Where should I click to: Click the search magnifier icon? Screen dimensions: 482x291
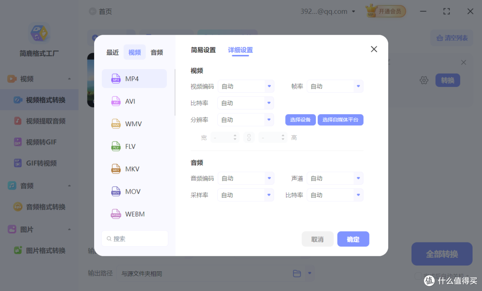tap(109, 239)
